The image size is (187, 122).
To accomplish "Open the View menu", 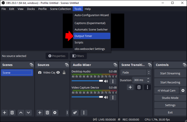I will click(21, 9).
